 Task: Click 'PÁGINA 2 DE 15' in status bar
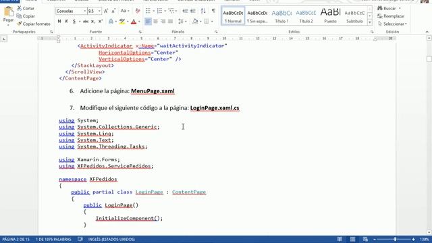16,239
